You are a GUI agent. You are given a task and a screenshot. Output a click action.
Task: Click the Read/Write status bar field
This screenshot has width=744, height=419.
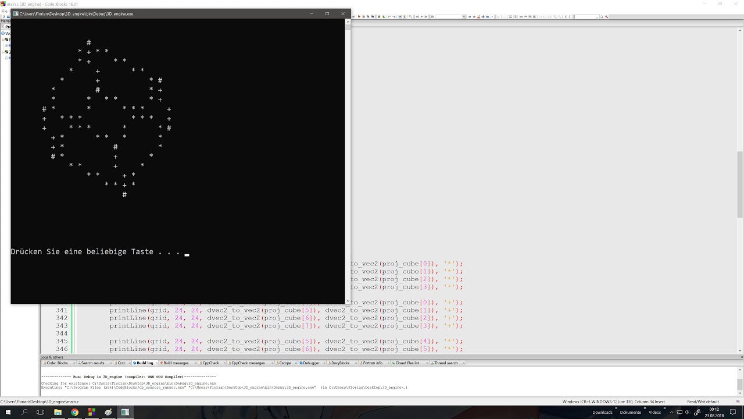(696, 402)
